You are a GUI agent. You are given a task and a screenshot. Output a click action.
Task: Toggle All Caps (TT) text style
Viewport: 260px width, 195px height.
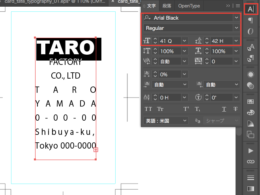tap(148, 109)
